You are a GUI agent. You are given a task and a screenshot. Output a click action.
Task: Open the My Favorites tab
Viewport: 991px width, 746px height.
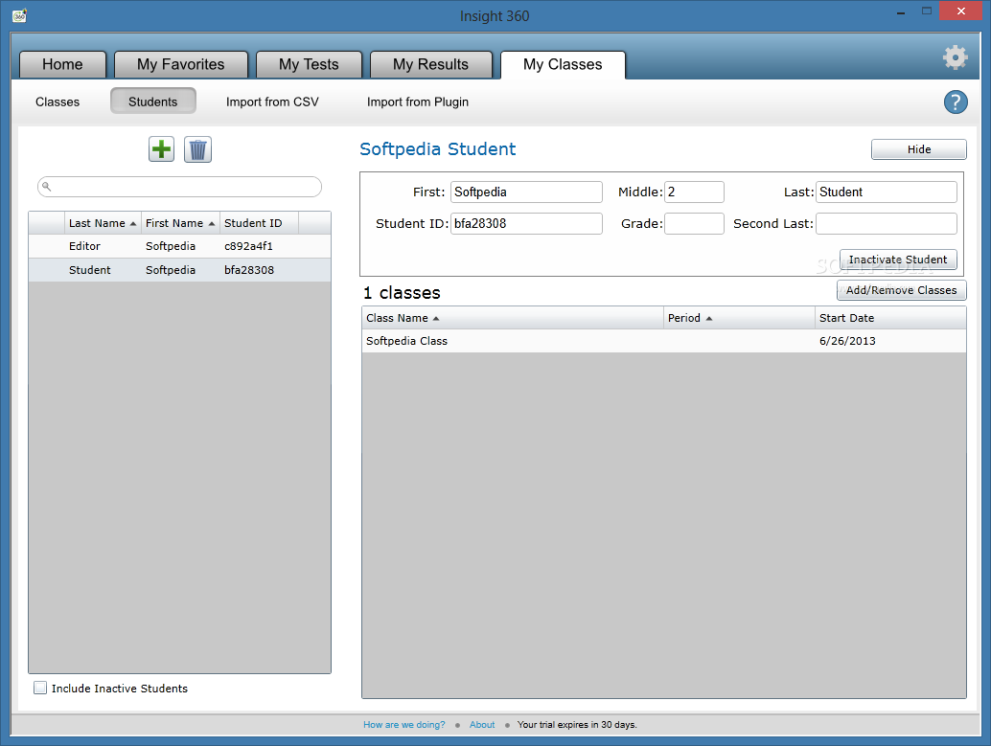click(x=181, y=64)
